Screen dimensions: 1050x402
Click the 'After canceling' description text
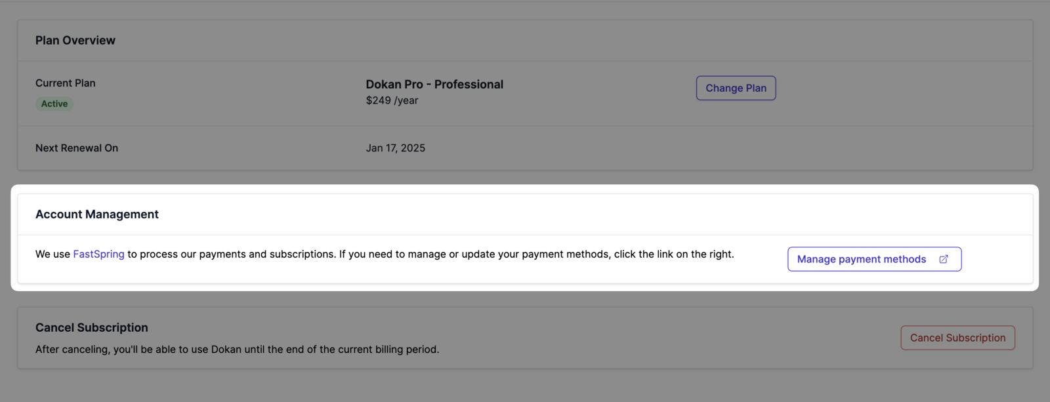coord(238,349)
